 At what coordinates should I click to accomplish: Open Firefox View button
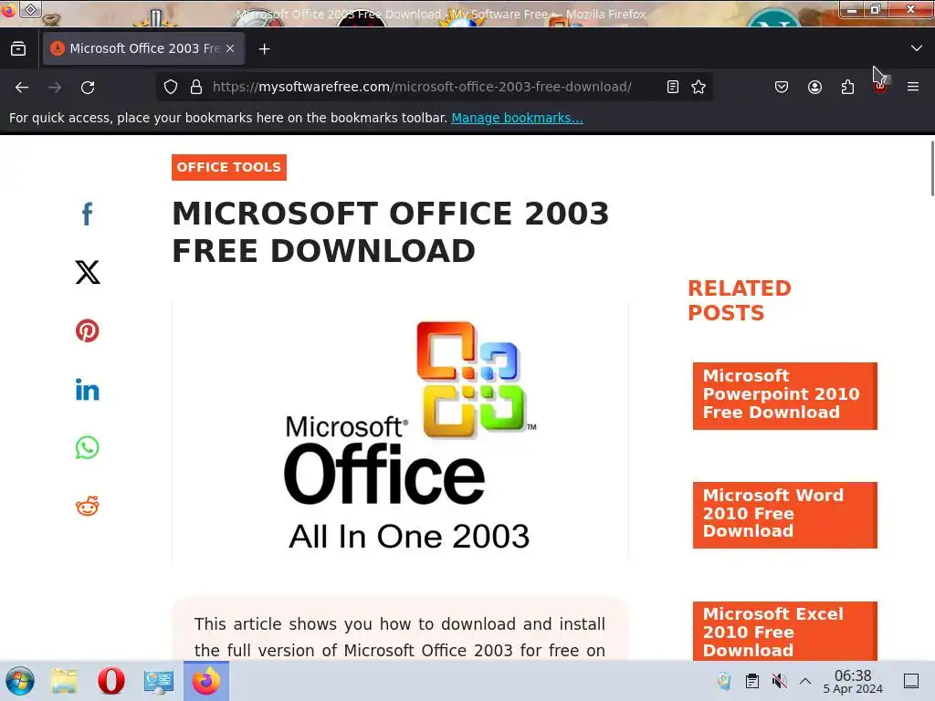click(18, 48)
